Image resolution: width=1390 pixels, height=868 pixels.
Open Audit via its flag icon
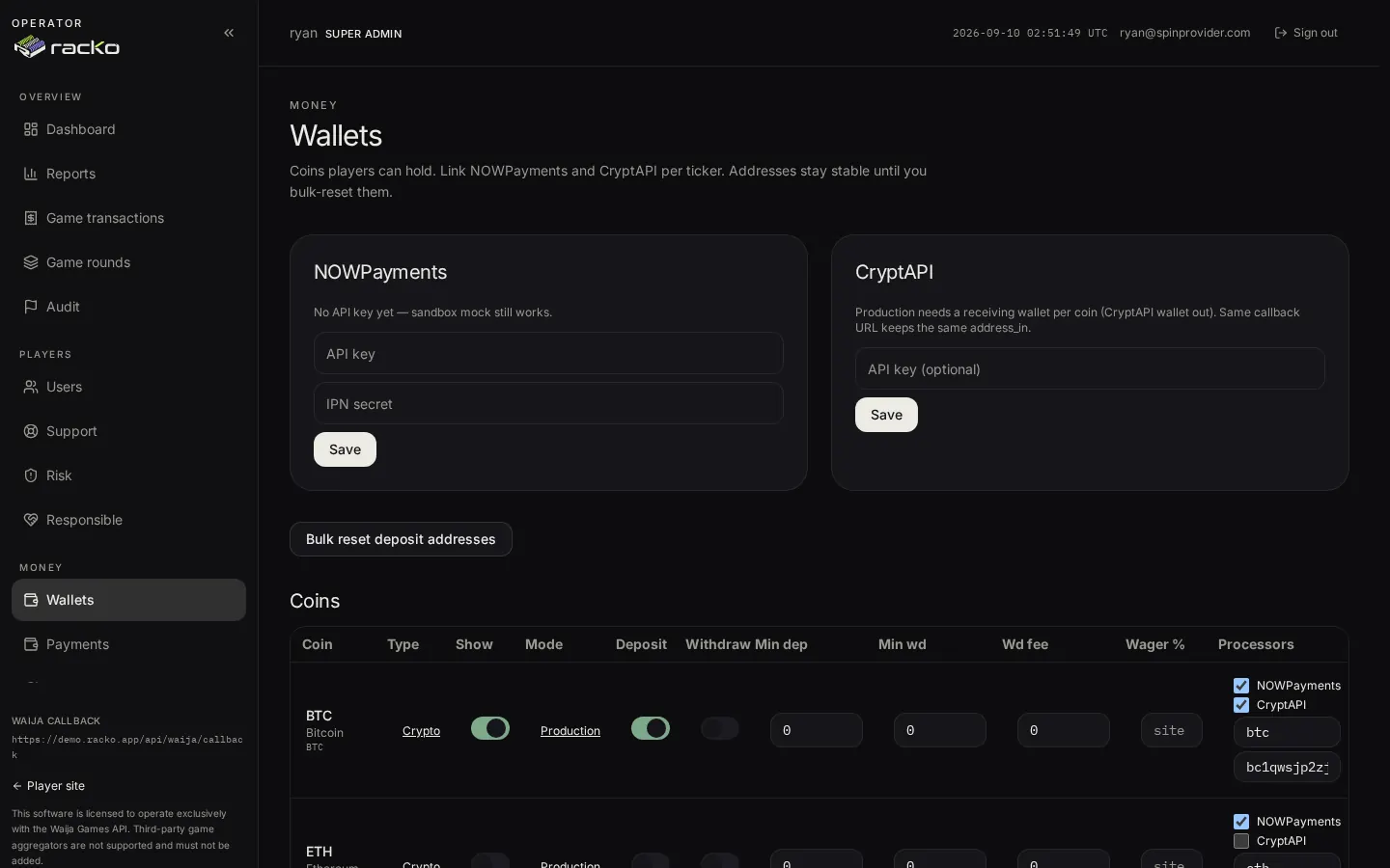pos(31,307)
